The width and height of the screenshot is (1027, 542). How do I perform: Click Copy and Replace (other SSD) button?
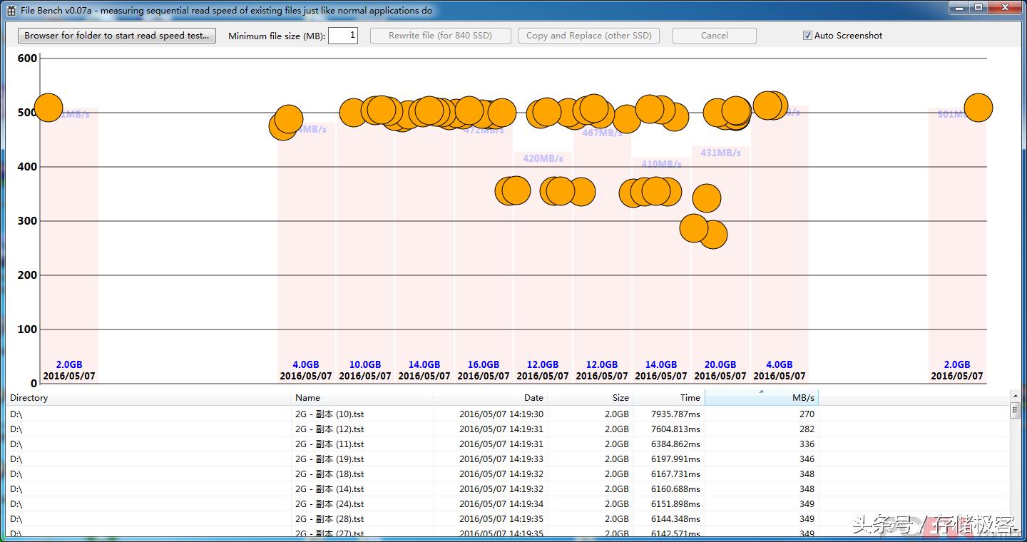pos(588,36)
